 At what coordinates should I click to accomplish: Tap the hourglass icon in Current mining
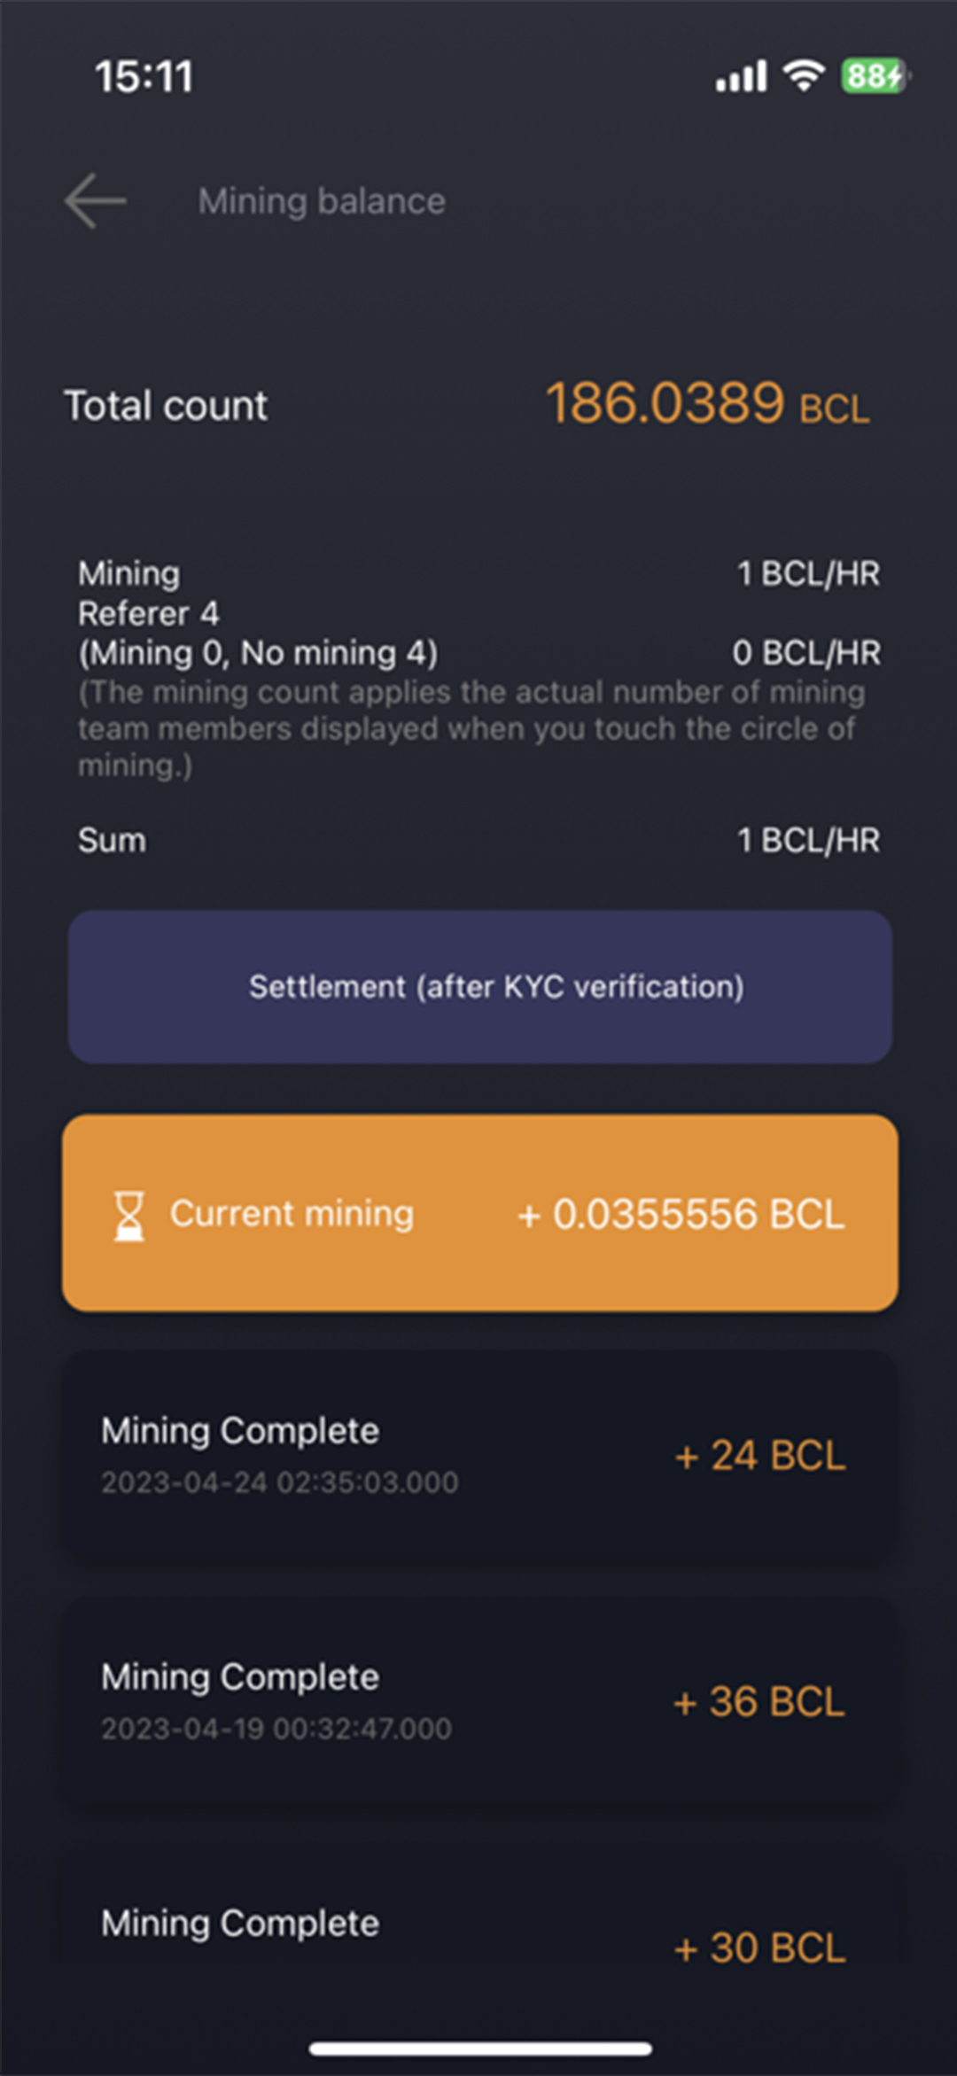[129, 1215]
